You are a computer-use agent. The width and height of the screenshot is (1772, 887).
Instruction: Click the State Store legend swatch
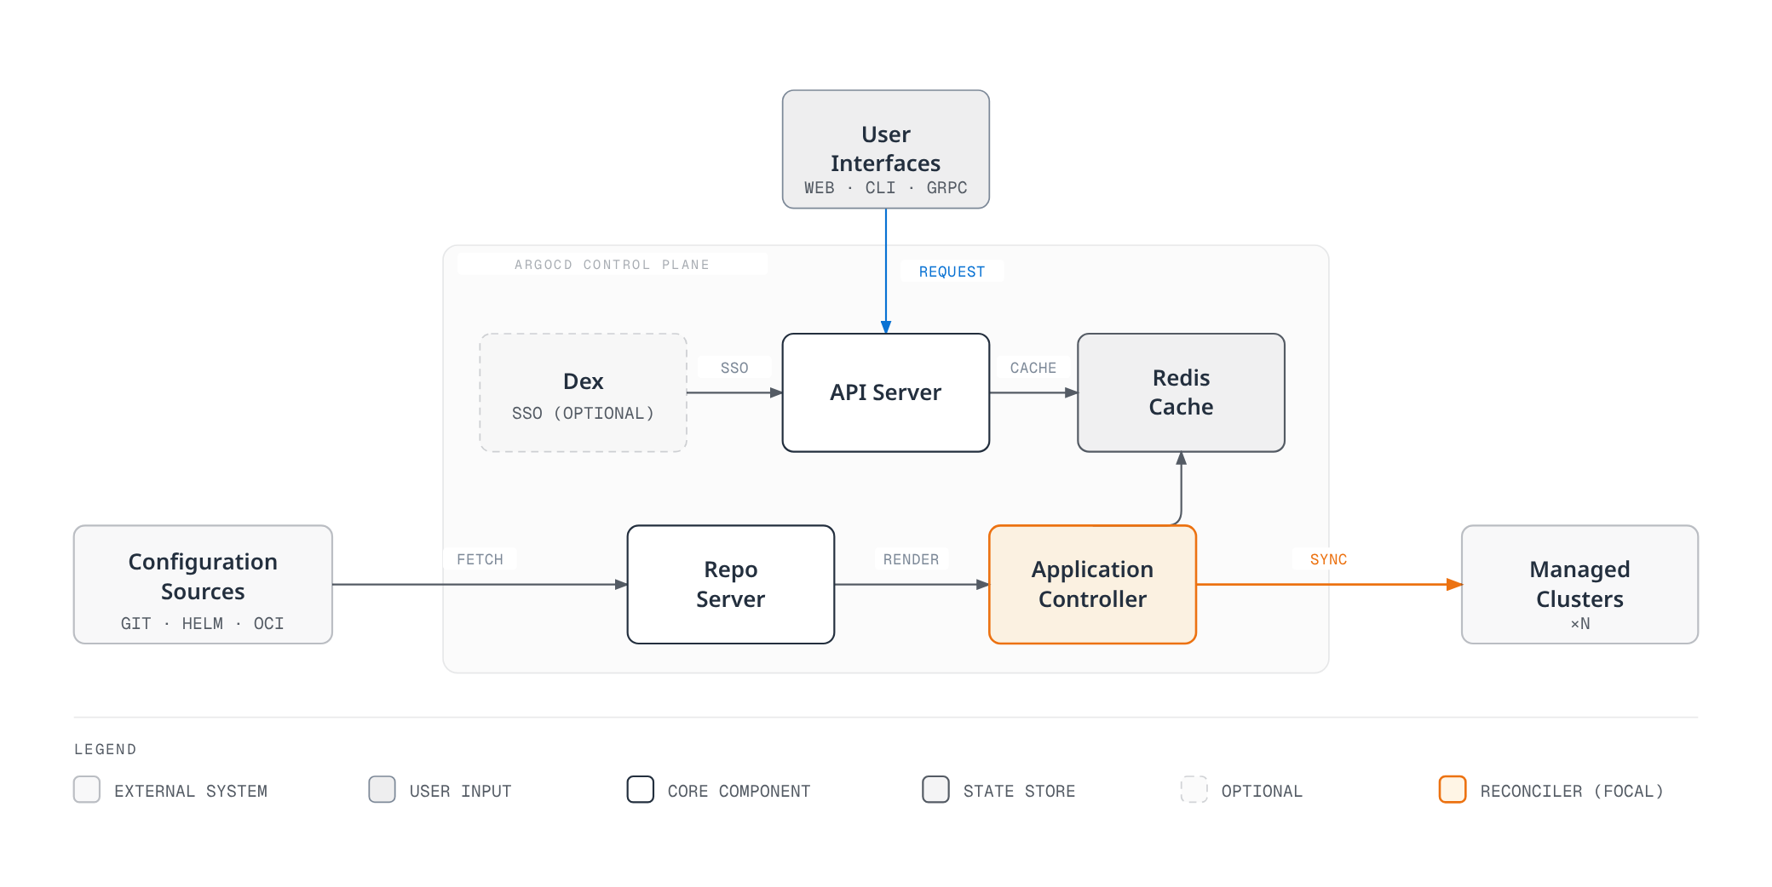[x=935, y=789]
